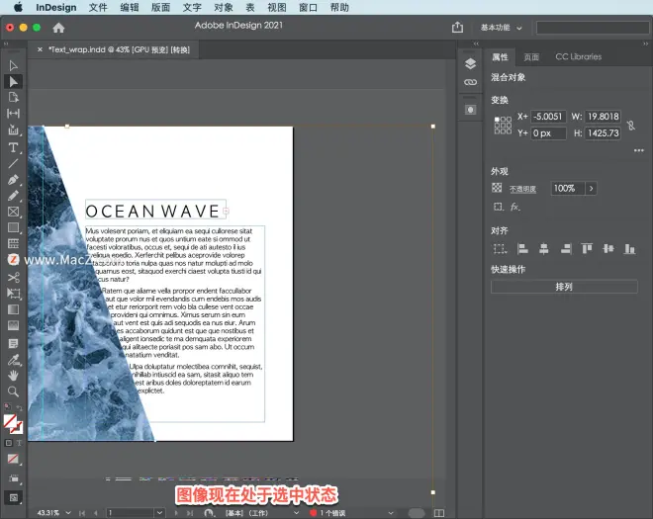The height and width of the screenshot is (519, 653).
Task: Open the Links panel icon
Action: coord(471,82)
